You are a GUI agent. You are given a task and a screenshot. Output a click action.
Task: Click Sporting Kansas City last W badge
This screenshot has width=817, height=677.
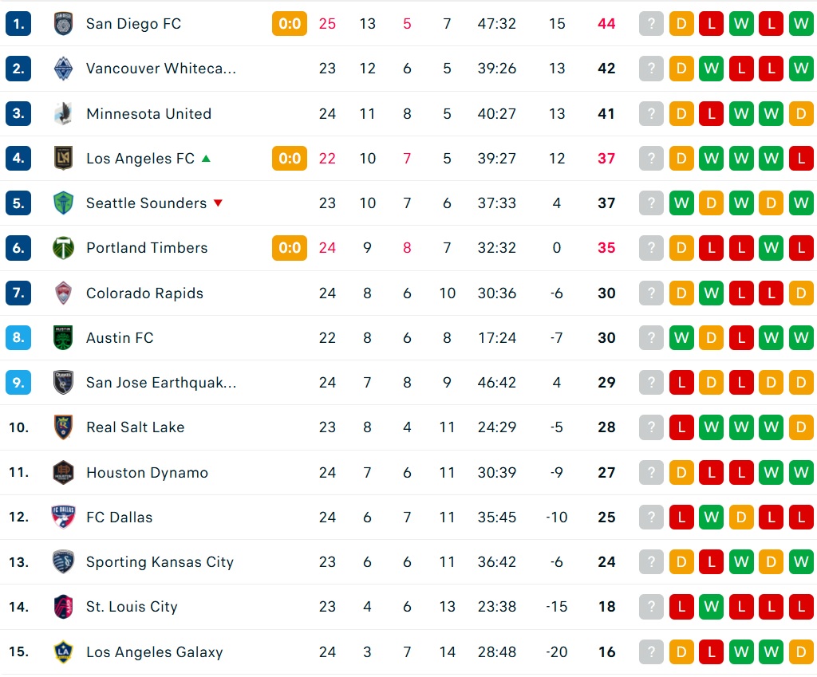[801, 562]
